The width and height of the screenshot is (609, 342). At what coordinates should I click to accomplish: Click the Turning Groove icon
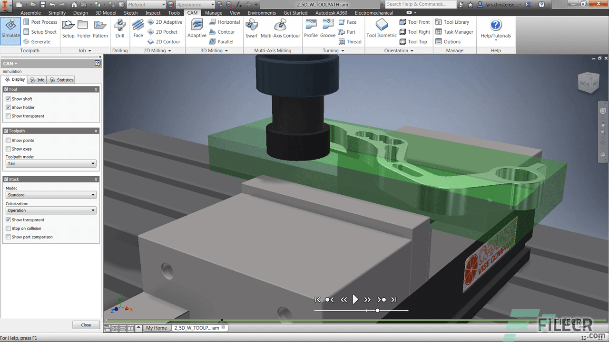(328, 28)
